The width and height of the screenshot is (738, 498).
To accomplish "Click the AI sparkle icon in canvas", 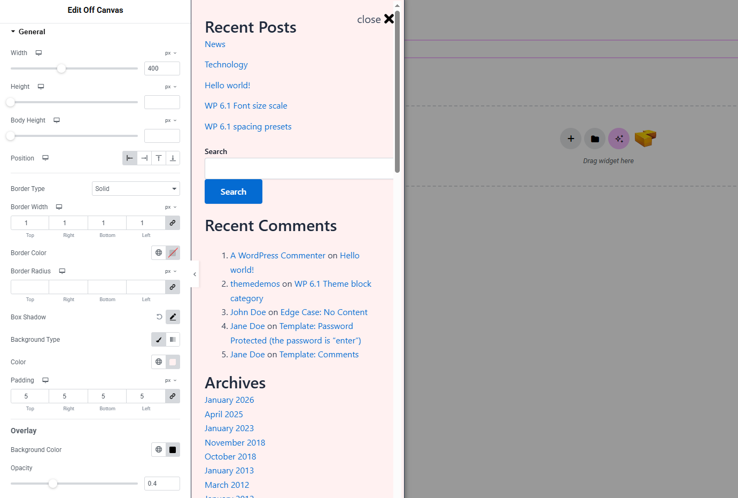I will pos(619,139).
